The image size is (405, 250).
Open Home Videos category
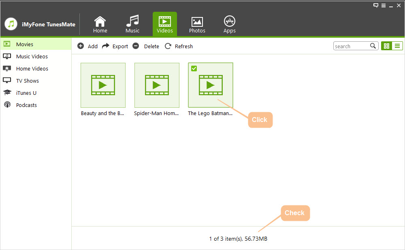[x=36, y=68]
